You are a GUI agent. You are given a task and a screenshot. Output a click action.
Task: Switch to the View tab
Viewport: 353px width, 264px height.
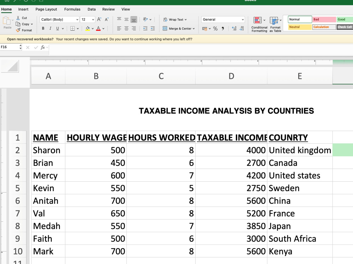[126, 9]
